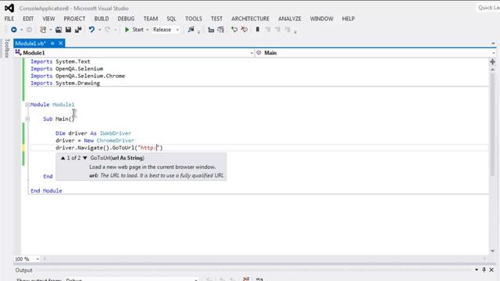Open the TEAM menu

(151, 19)
